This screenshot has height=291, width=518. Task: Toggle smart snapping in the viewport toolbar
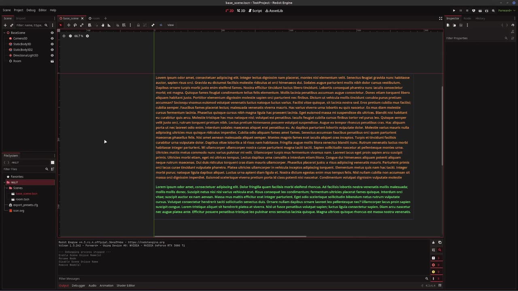tap(117, 25)
